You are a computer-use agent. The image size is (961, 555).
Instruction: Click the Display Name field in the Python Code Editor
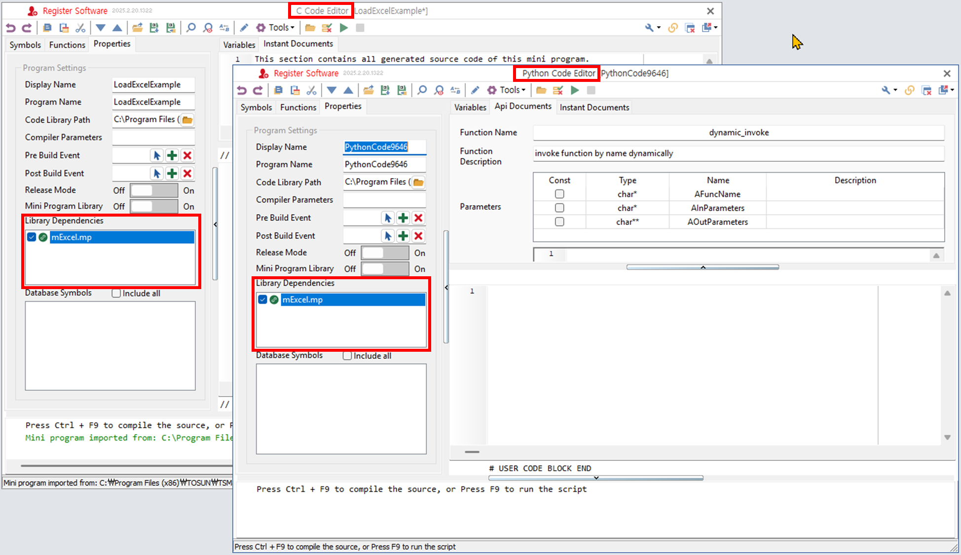point(384,147)
